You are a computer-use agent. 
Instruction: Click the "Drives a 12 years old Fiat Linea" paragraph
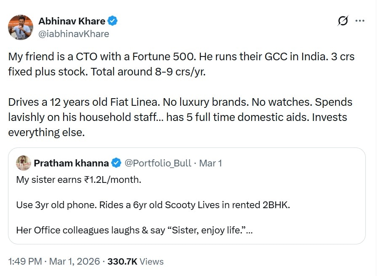pyautogui.click(x=180, y=117)
